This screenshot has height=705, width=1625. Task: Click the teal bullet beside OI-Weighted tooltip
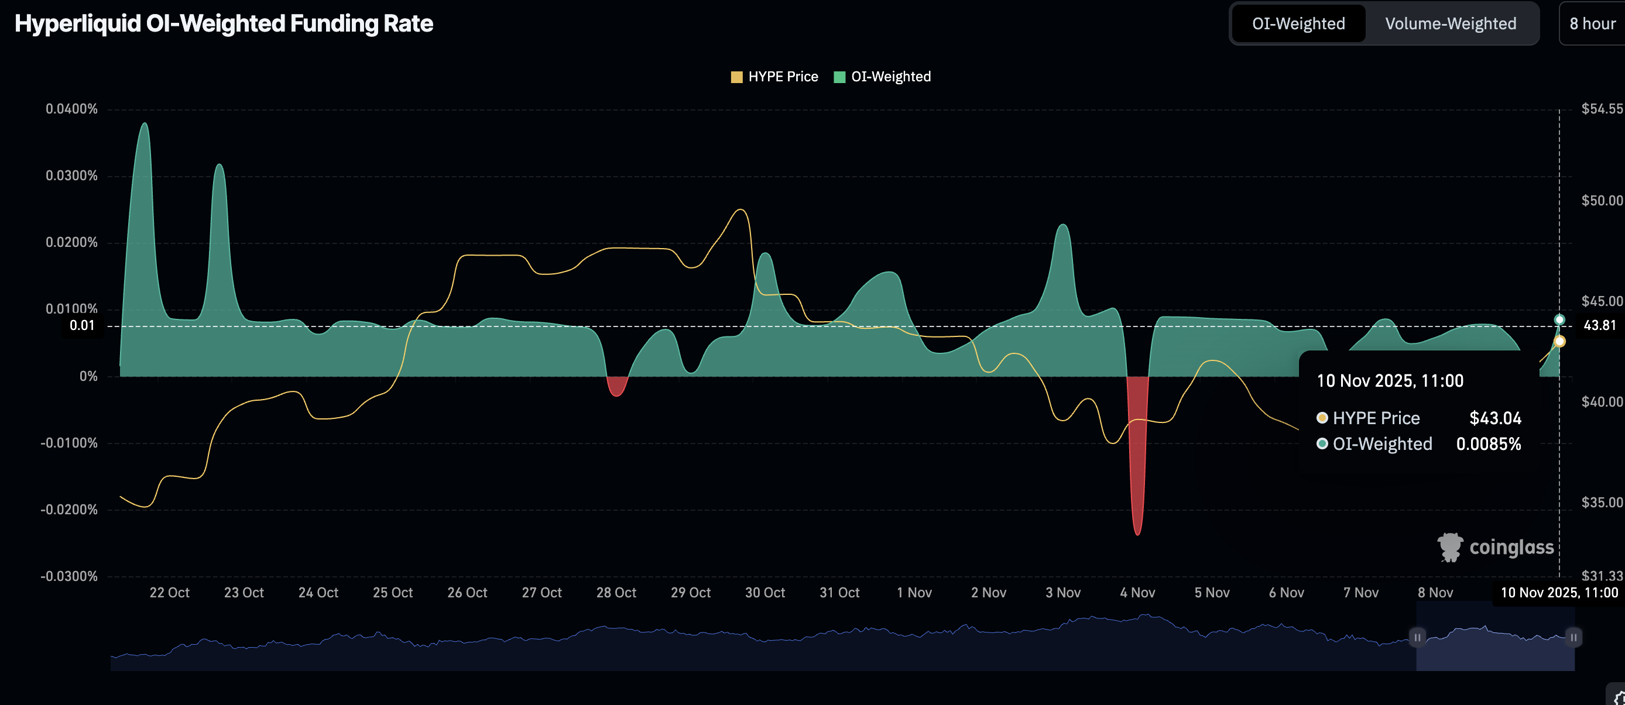tap(1322, 443)
